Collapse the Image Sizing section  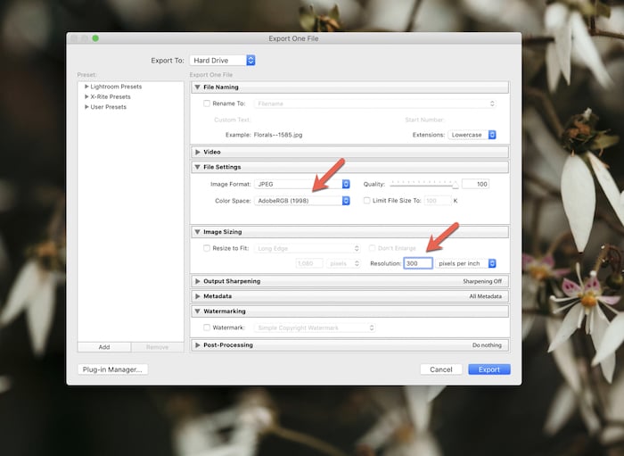pos(197,232)
